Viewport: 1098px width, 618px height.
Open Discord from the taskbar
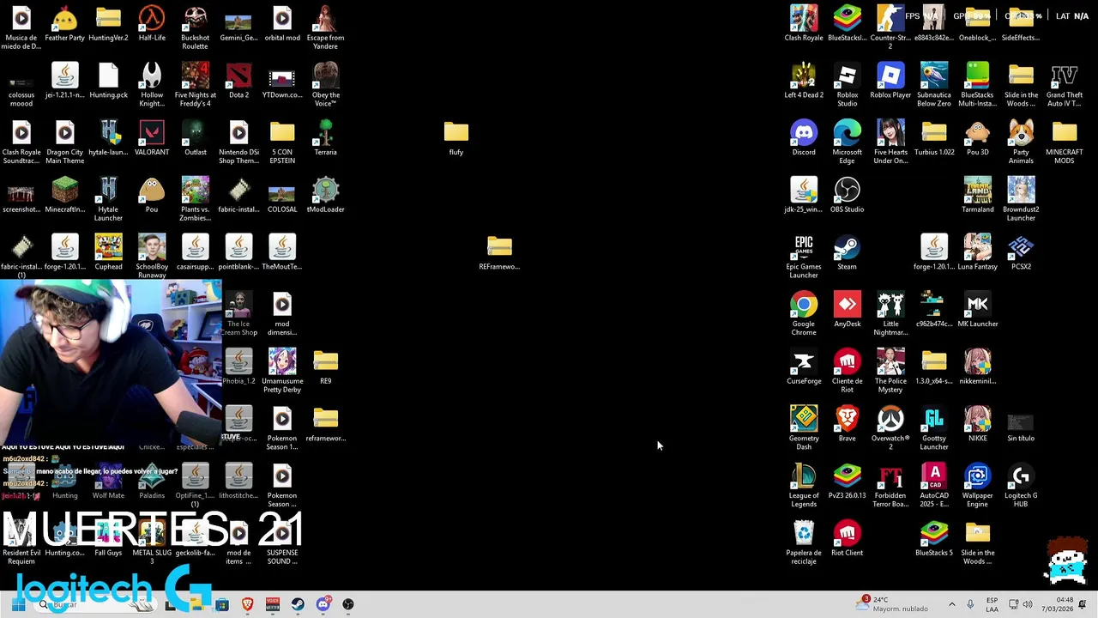pyautogui.click(x=323, y=604)
